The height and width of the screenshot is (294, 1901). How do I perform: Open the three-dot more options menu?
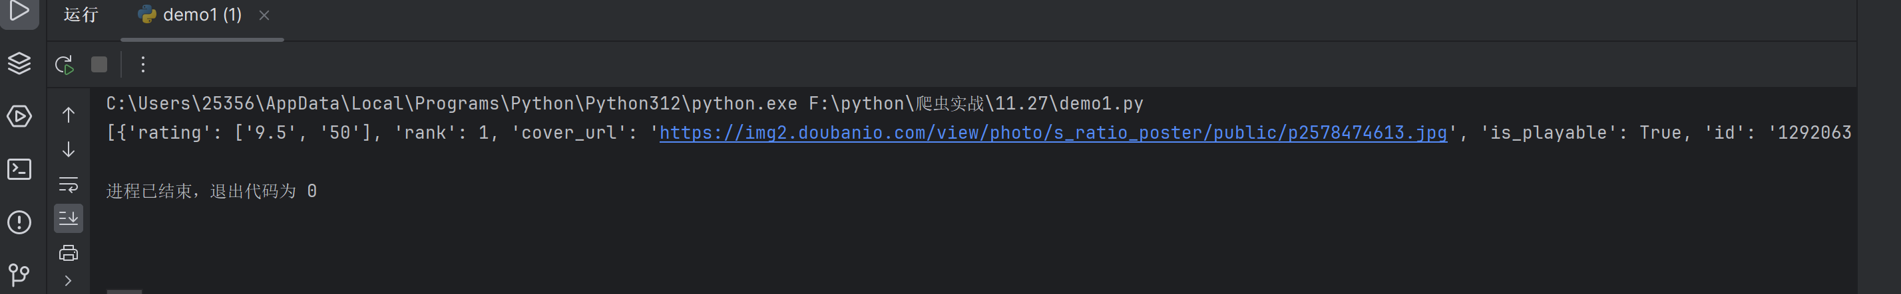(143, 64)
